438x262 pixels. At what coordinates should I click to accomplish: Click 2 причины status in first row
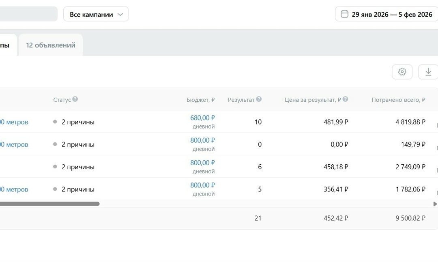point(78,122)
